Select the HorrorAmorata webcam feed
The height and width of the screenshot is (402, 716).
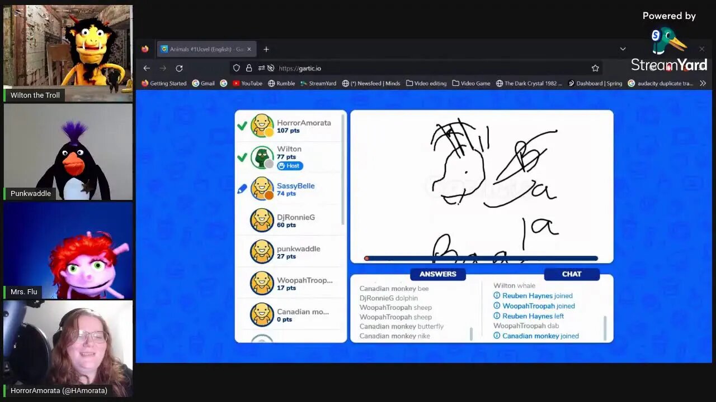click(68, 348)
